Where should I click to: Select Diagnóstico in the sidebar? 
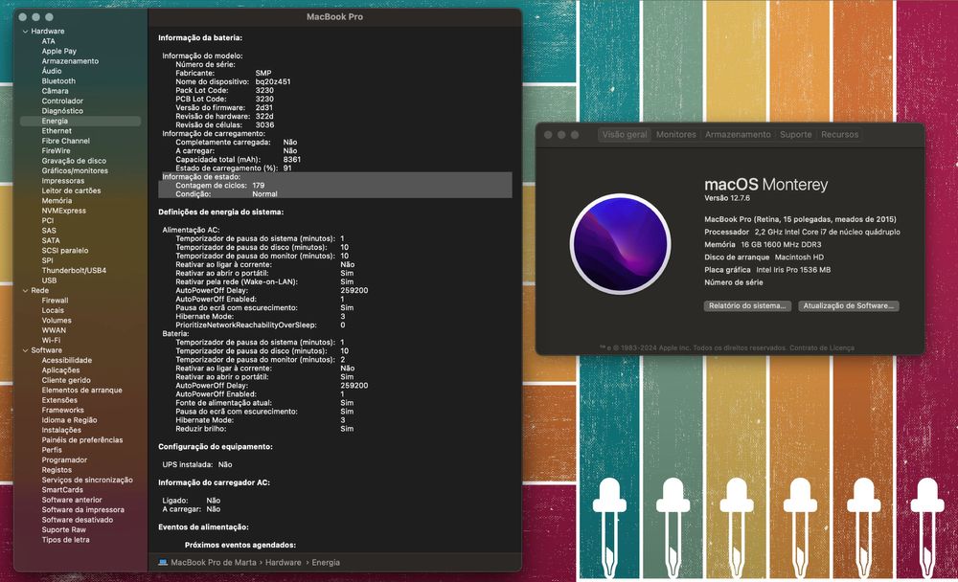[62, 111]
